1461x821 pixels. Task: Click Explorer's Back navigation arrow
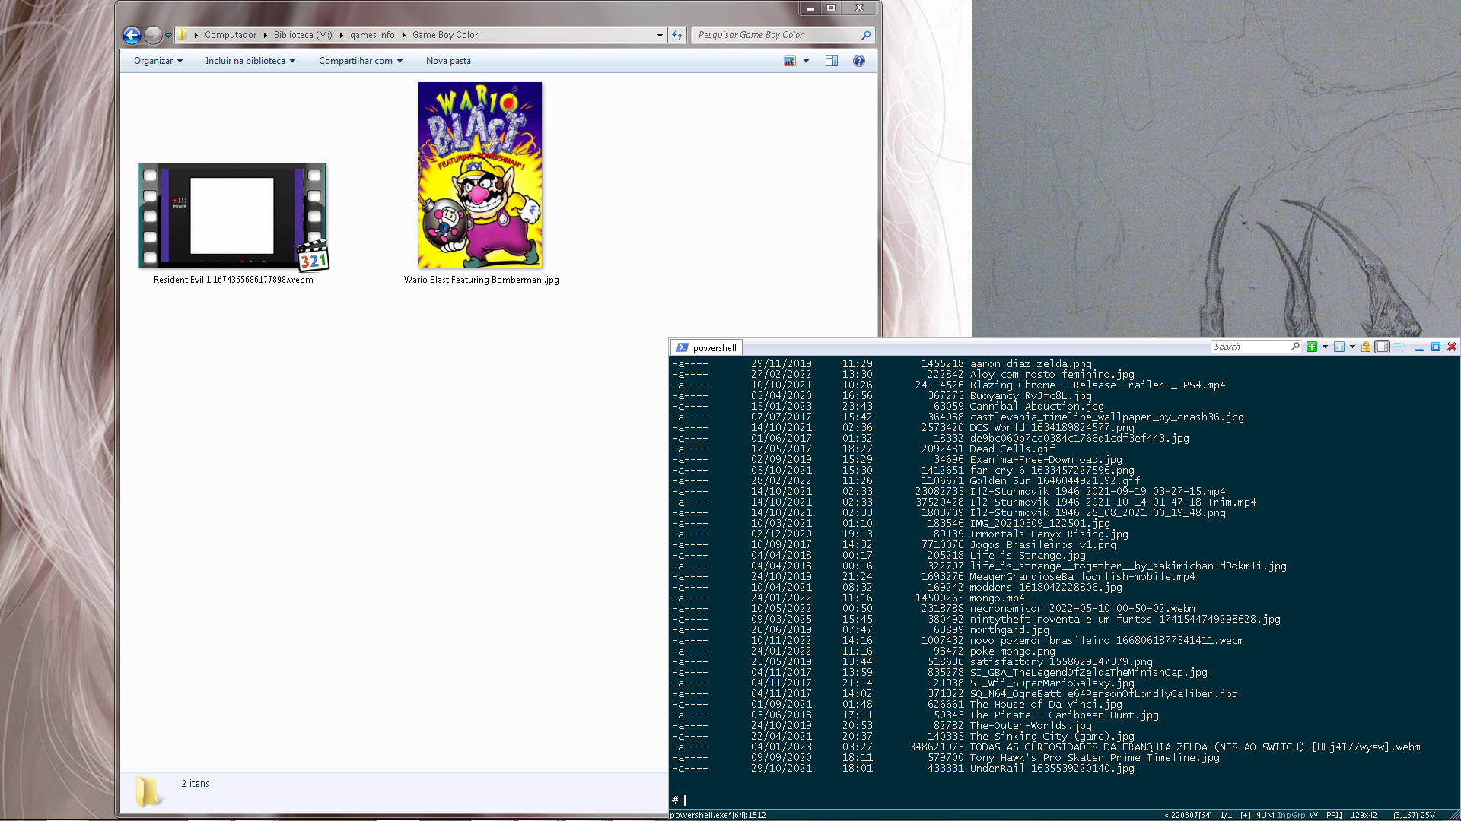click(131, 35)
